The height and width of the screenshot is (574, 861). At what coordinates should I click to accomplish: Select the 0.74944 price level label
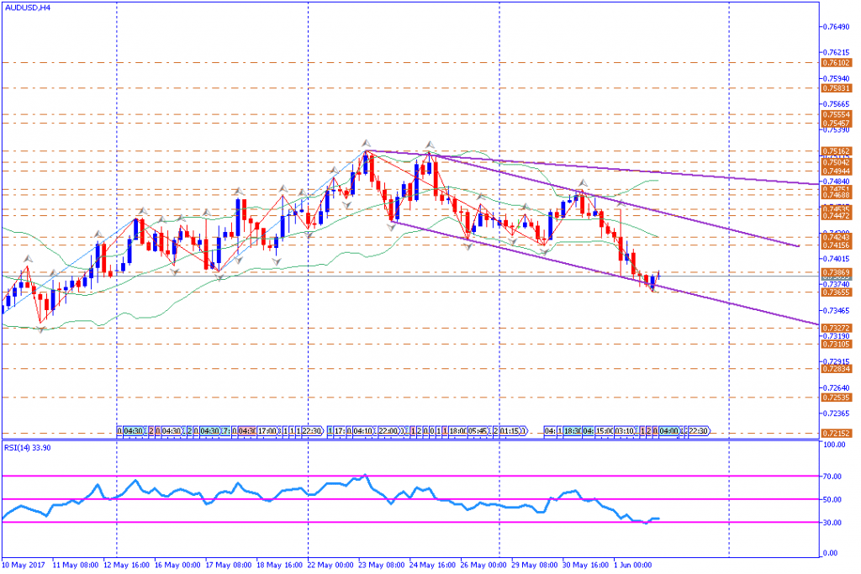point(837,171)
